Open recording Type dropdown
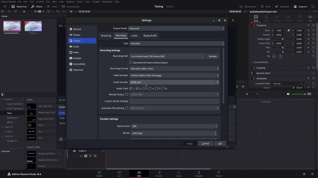Viewport: 318px width, 178px height. click(x=177, y=44)
